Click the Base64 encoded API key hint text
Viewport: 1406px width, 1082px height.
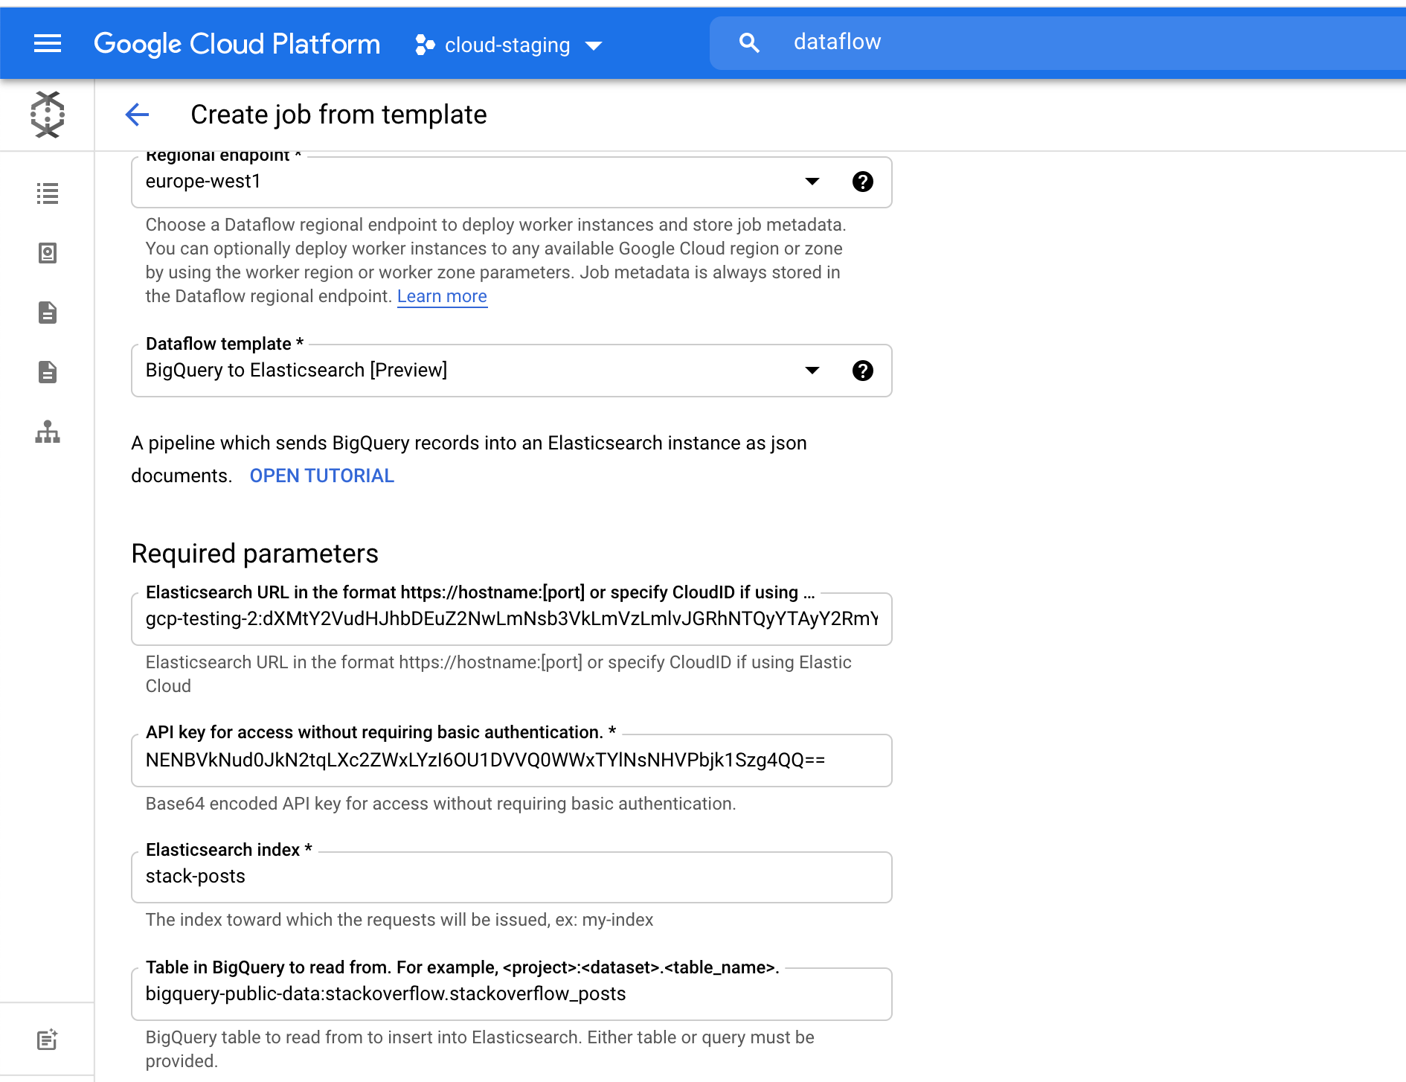coord(440,804)
